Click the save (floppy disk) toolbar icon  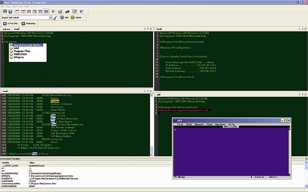point(10,12)
